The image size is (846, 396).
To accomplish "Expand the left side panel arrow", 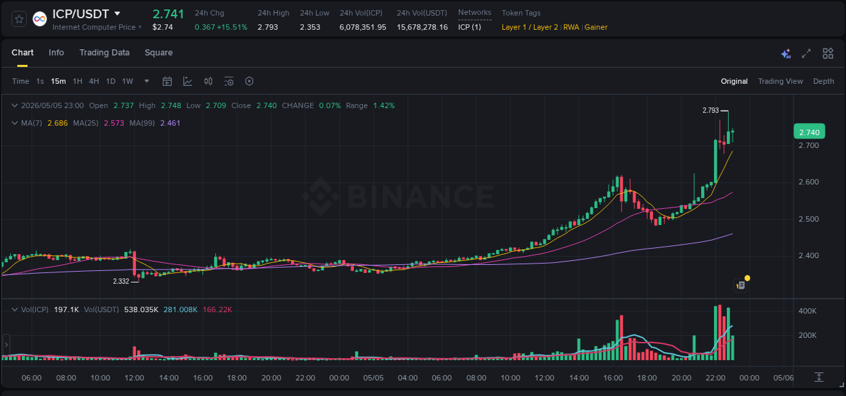I will pos(6,345).
